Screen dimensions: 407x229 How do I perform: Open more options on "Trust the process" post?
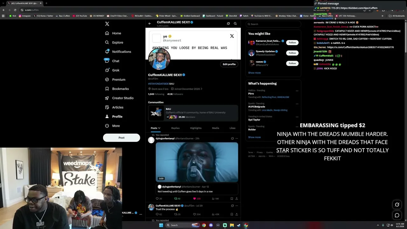(237, 205)
